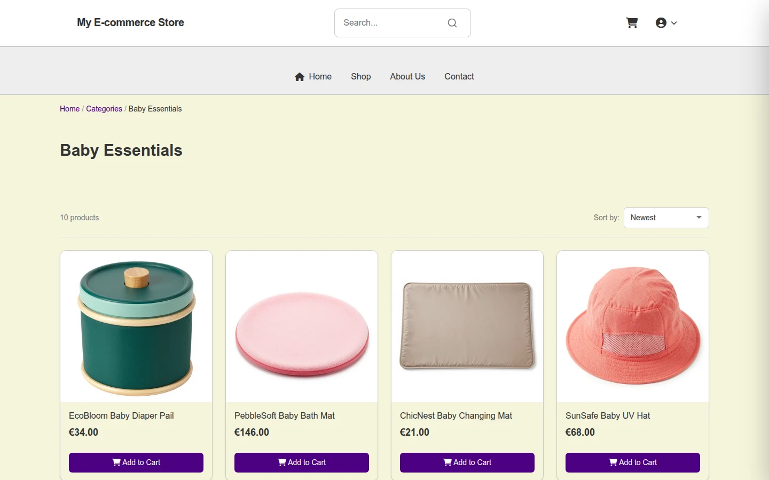The width and height of the screenshot is (769, 480).
Task: Follow the Home breadcrumb link
Action: [x=69, y=109]
